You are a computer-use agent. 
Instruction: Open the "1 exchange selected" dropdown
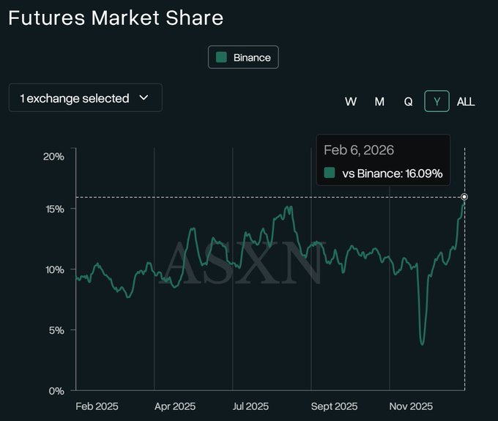tap(85, 98)
